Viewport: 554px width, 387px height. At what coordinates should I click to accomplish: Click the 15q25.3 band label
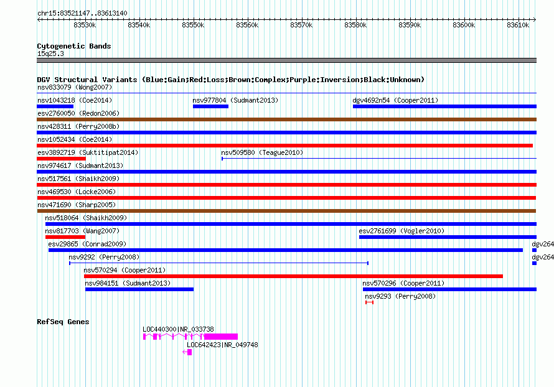(50, 54)
